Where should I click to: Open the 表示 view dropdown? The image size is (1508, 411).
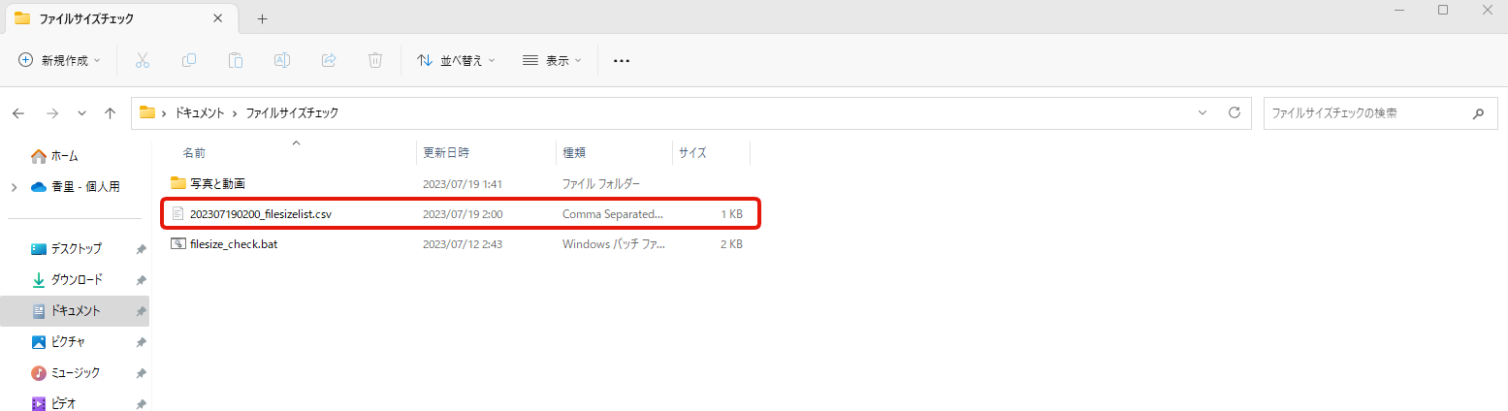552,60
